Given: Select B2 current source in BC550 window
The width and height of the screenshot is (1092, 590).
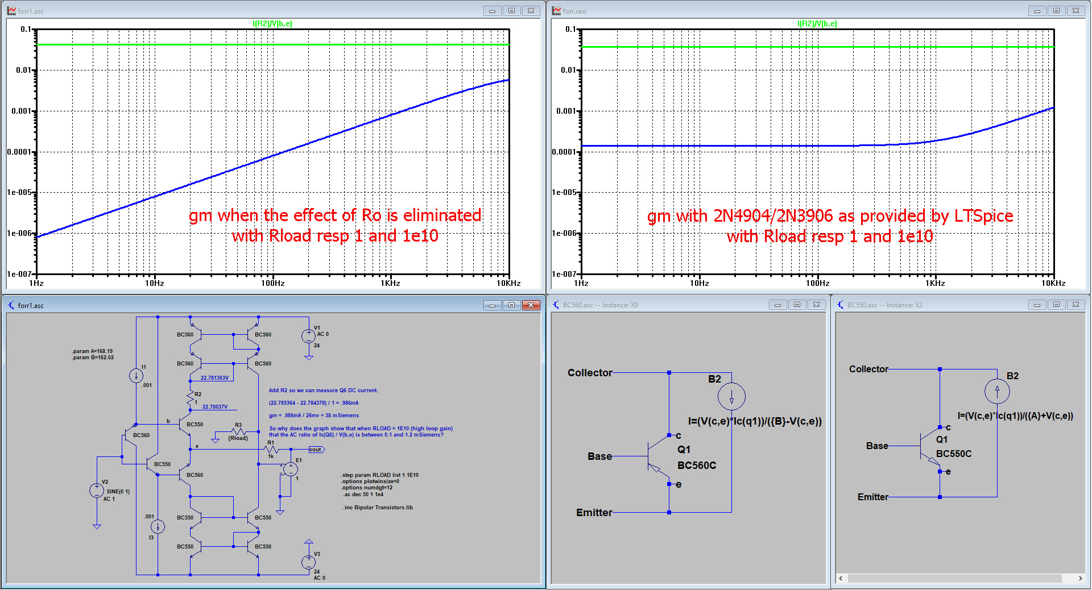Looking at the screenshot, I should coord(997,391).
